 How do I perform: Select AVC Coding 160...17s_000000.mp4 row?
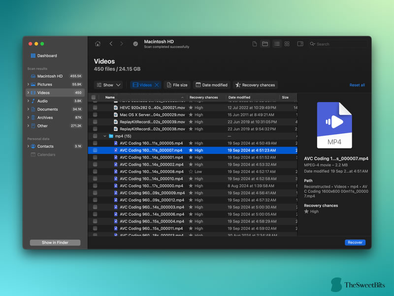pos(193,186)
